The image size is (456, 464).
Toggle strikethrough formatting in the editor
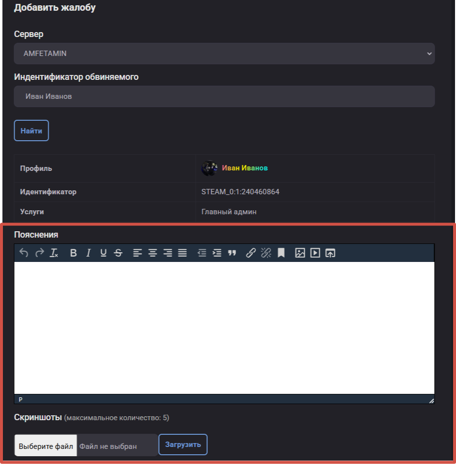118,253
